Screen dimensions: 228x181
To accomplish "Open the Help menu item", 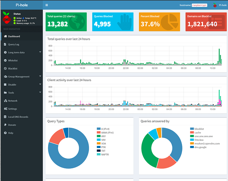I will [x=11, y=133].
